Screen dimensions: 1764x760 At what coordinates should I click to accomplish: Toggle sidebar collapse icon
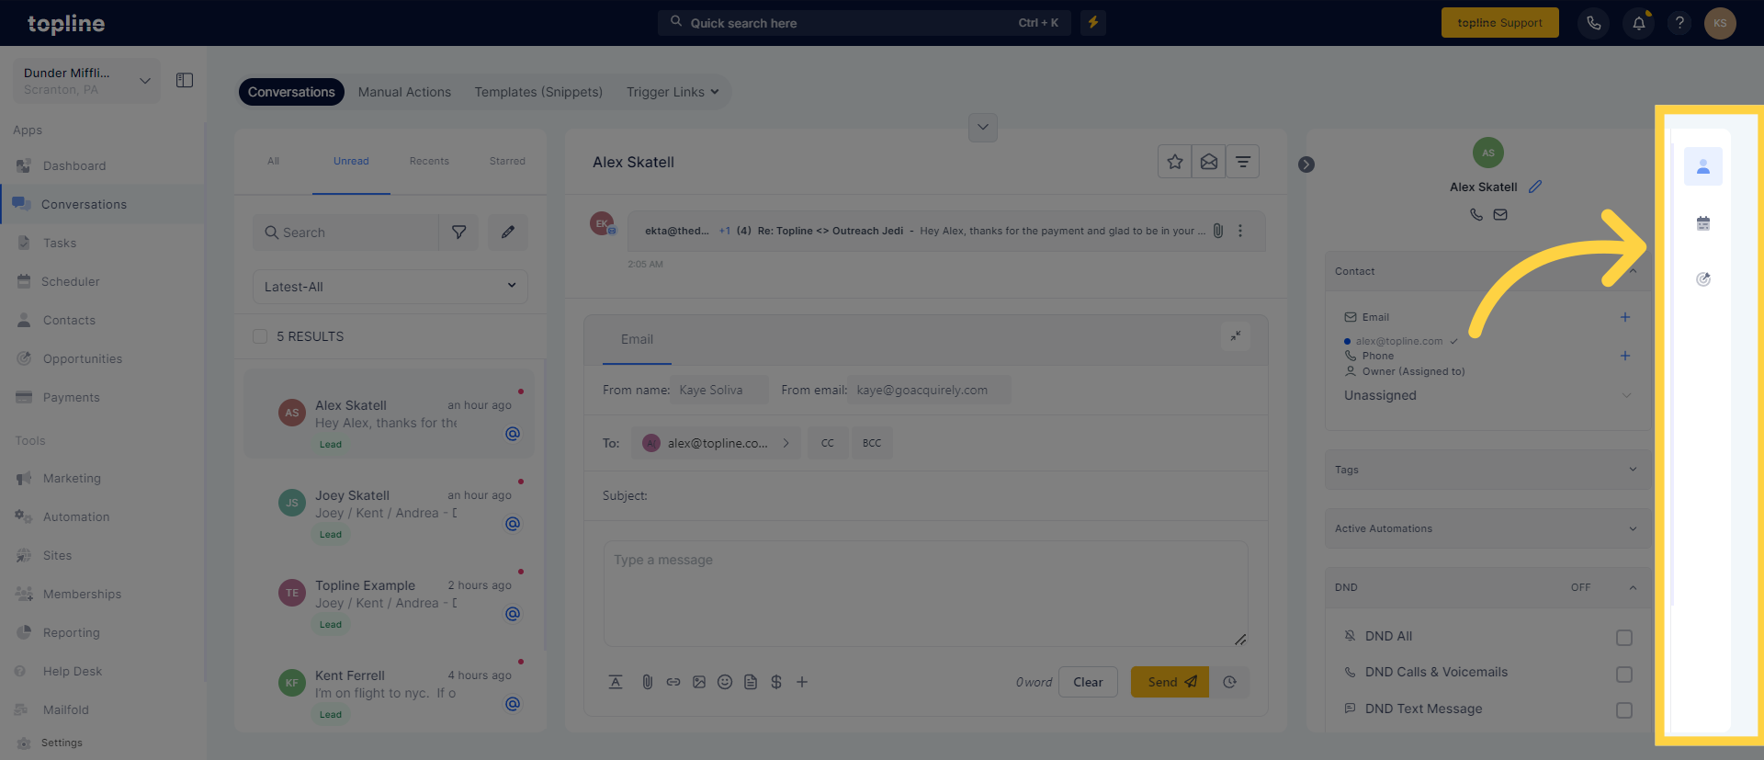185,80
